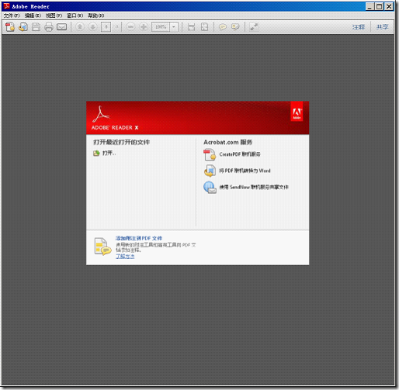
Task: Select the Sticky Note comment icon
Action: [x=223, y=27]
